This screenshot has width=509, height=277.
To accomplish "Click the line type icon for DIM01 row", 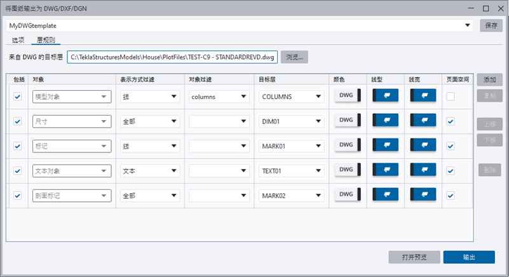I will click(386, 121).
